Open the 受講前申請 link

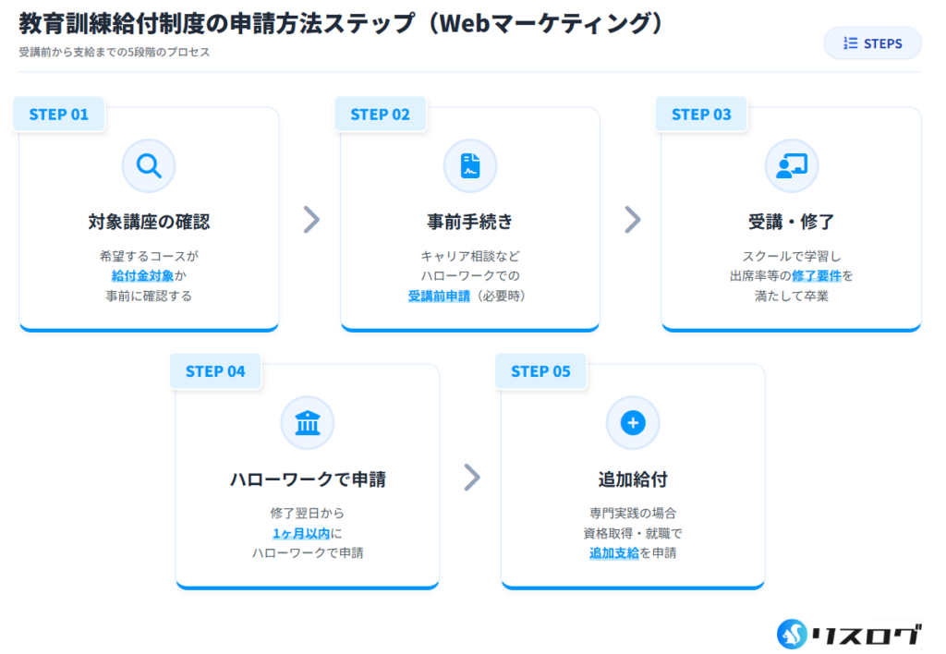point(439,296)
